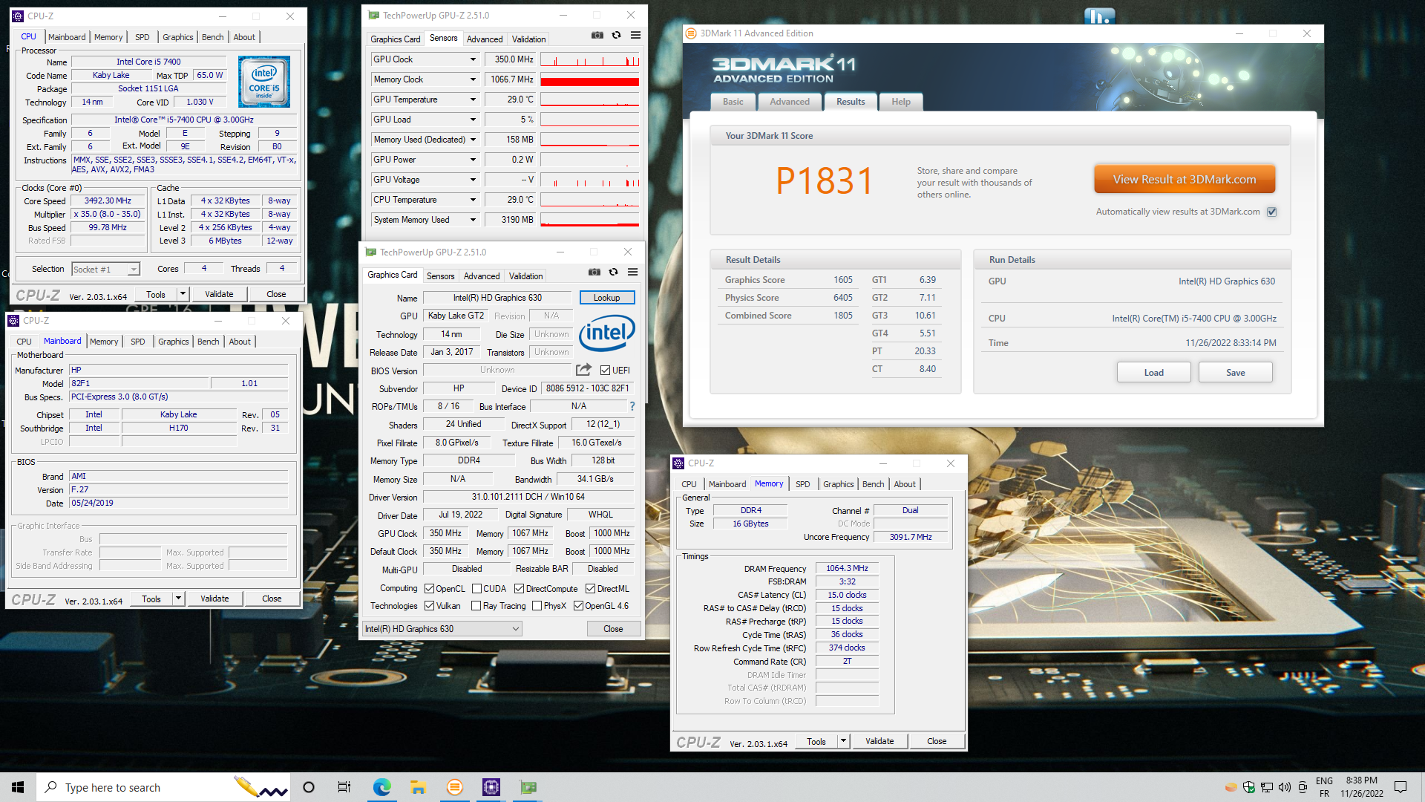Click Windows search box
The image size is (1425, 802).
click(162, 787)
